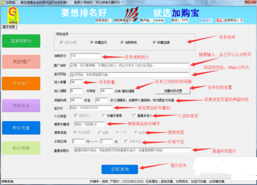Open the 基本信息 tab
This screenshot has height=185, width=257.
[x=9, y=27]
